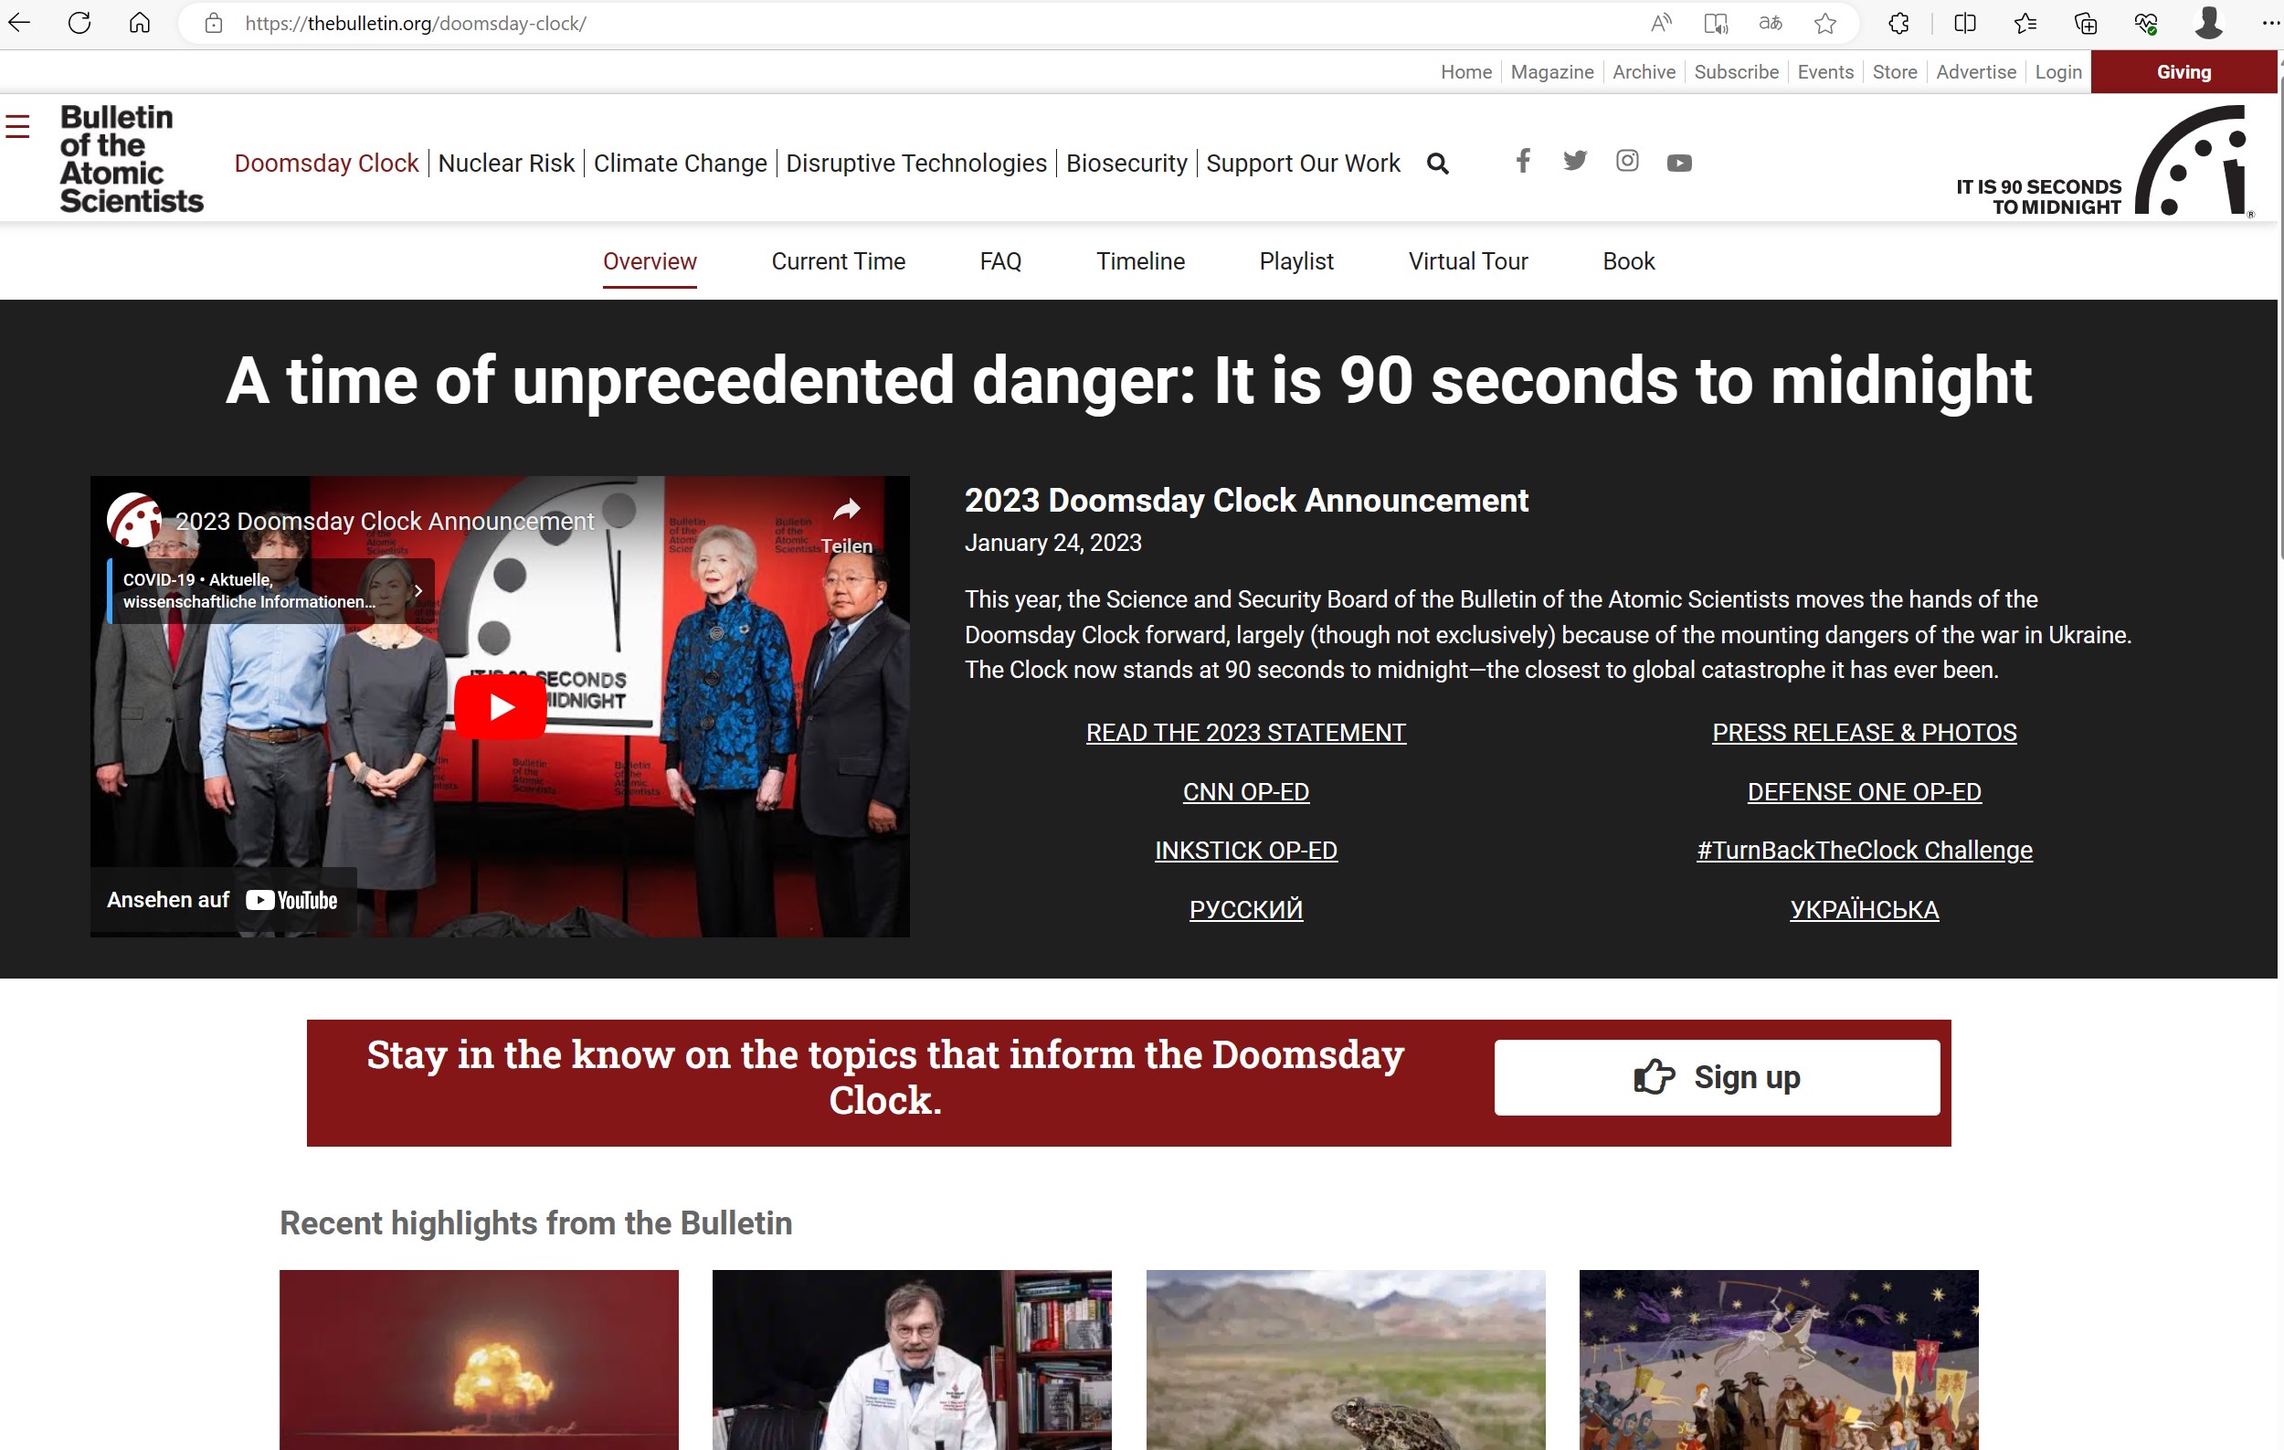Visit the Bulletin's Facebook page
The height and width of the screenshot is (1450, 2284).
tap(1522, 160)
